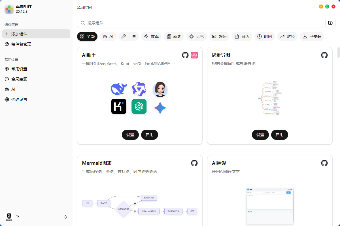Open 组件包管理 in the sidebar
Image resolution: width=340 pixels, height=226 pixels.
36,44
